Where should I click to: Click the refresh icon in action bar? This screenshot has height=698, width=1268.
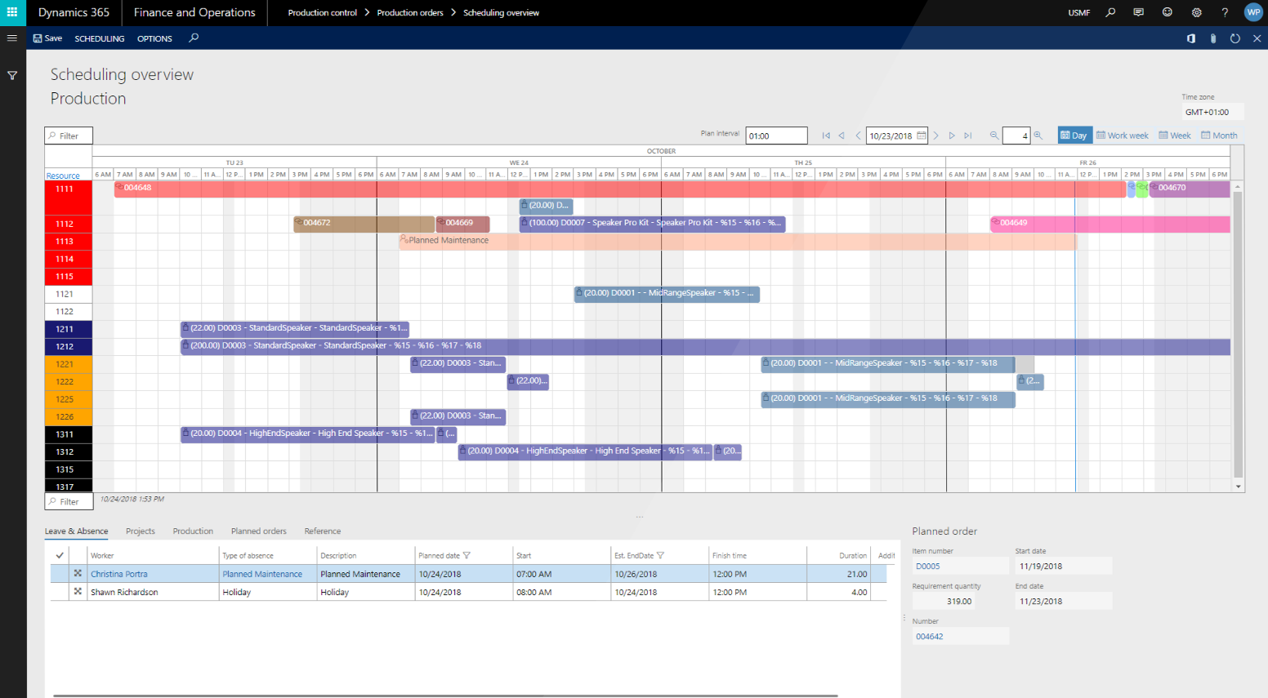click(1235, 38)
